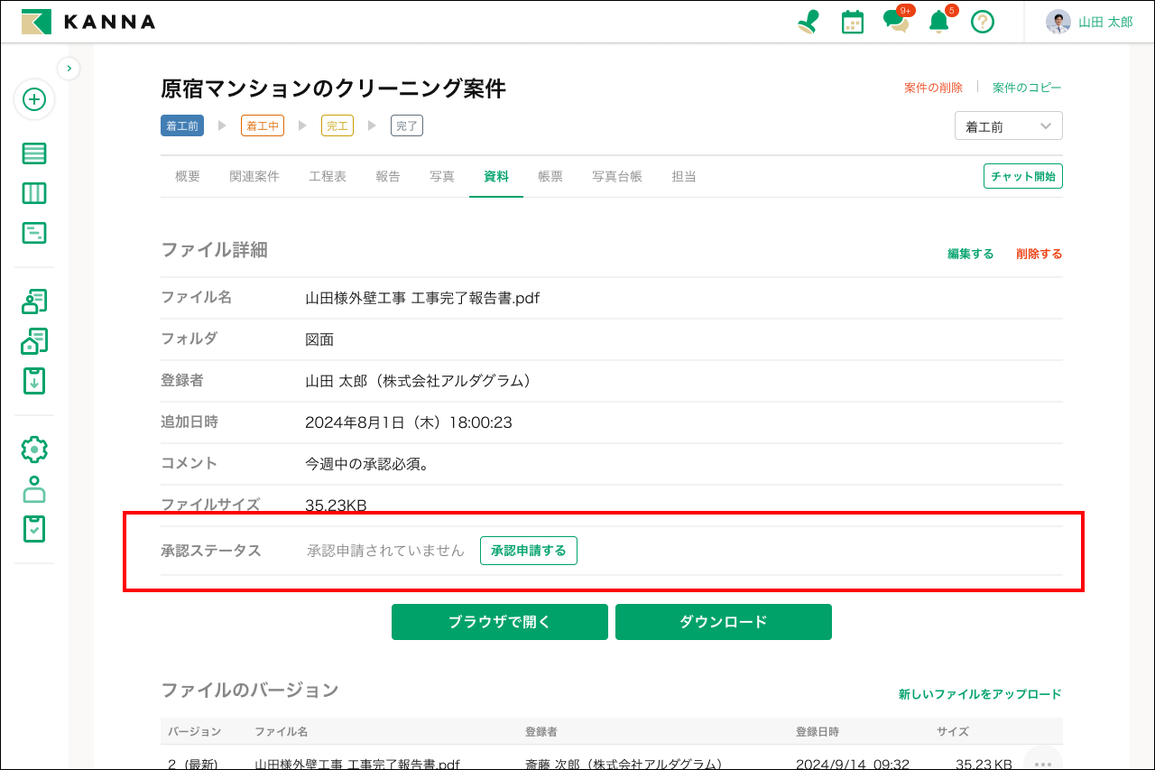The width and height of the screenshot is (1155, 770).
Task: Click the stamp approval icon in header
Action: [808, 22]
